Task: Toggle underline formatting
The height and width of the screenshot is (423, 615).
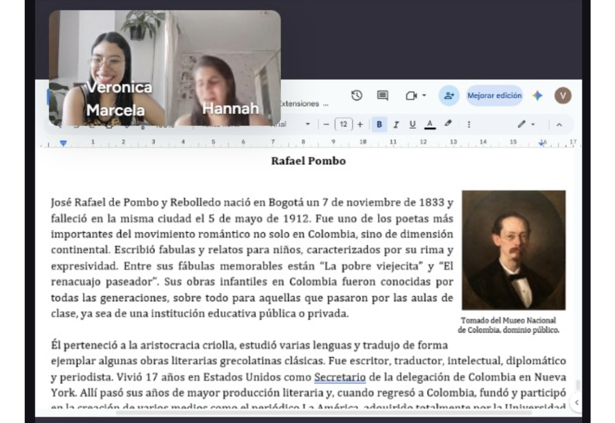Action: pyautogui.click(x=412, y=124)
